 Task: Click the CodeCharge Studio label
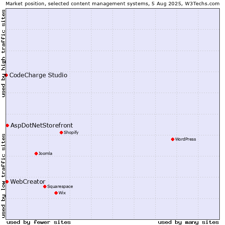click(38, 75)
